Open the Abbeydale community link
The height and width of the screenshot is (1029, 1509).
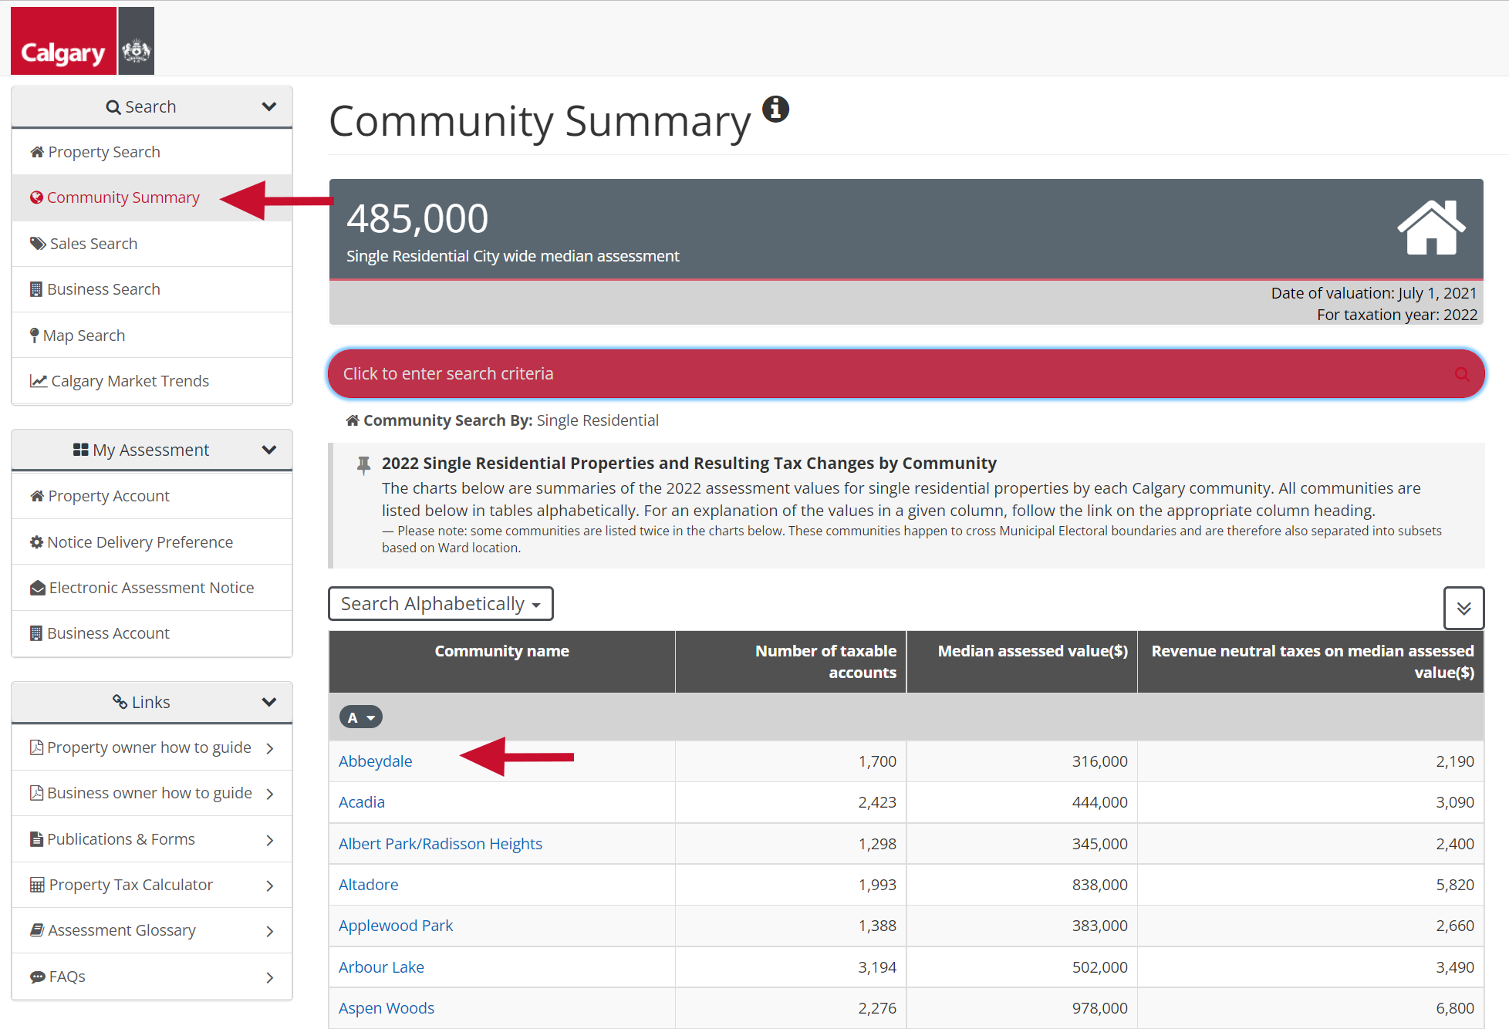(x=375, y=761)
